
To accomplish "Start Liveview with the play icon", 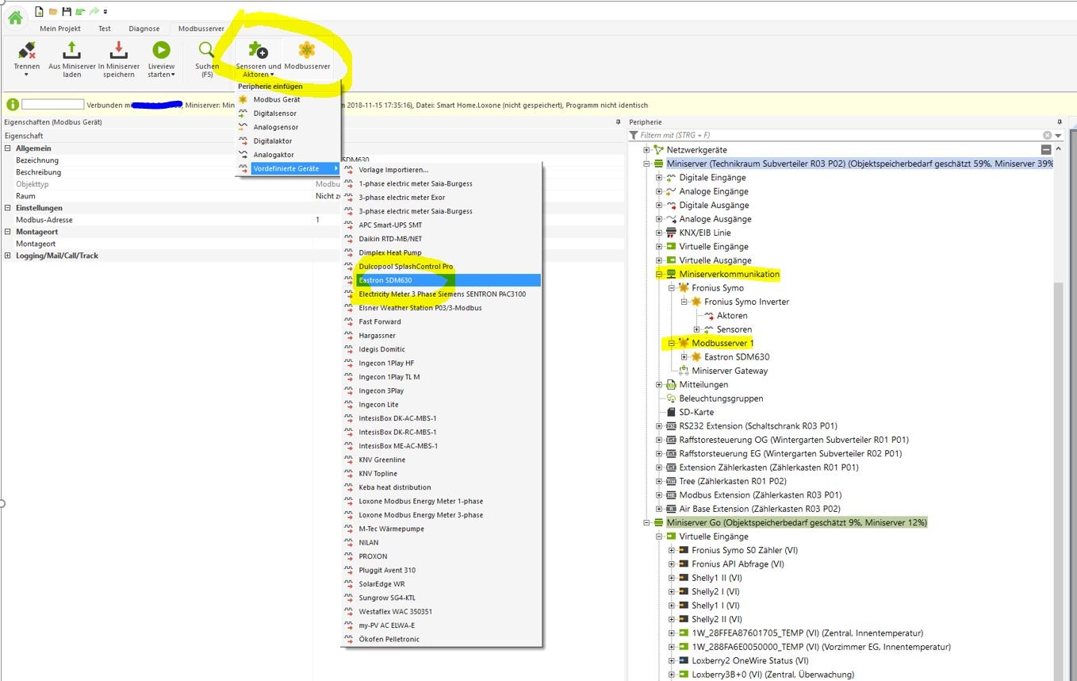I will pyautogui.click(x=161, y=51).
